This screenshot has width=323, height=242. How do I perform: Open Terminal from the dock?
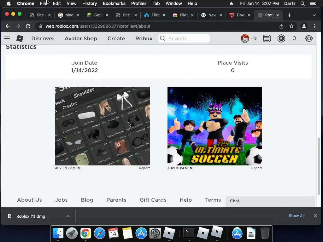(189, 233)
